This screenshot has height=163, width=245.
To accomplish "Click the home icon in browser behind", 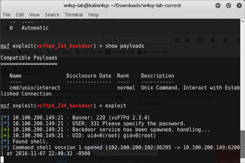I will pyautogui.click(x=225, y=40).
